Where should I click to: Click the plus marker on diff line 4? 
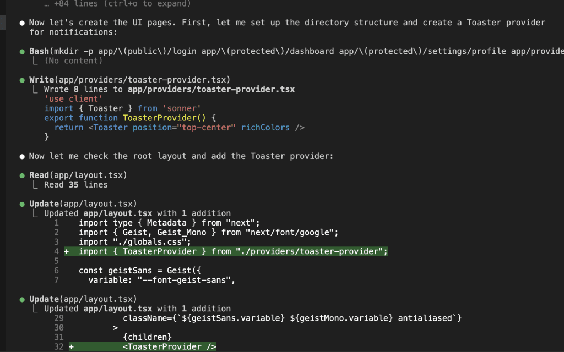[66, 251]
